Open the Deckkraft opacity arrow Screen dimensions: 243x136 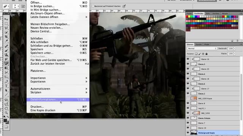click(x=235, y=49)
